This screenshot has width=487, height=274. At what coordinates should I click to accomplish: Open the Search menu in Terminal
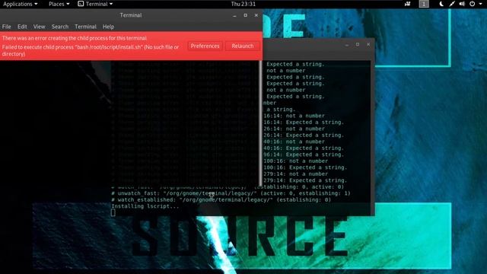[x=60, y=27]
